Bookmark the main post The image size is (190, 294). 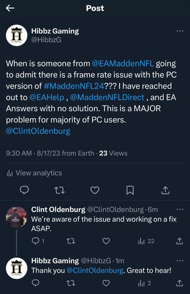(130, 190)
